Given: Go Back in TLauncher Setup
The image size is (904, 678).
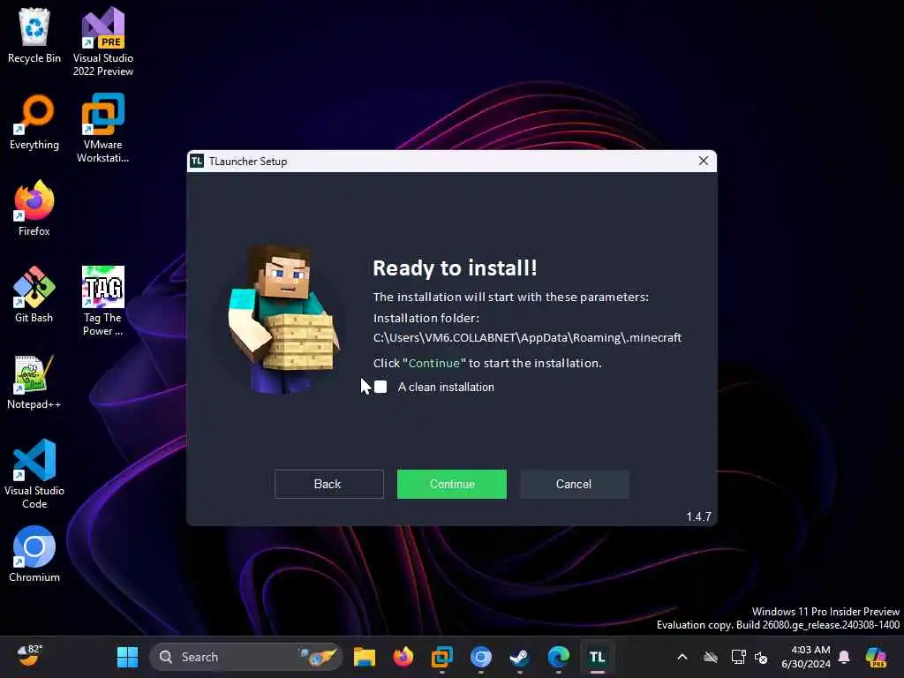Looking at the screenshot, I should click(328, 485).
